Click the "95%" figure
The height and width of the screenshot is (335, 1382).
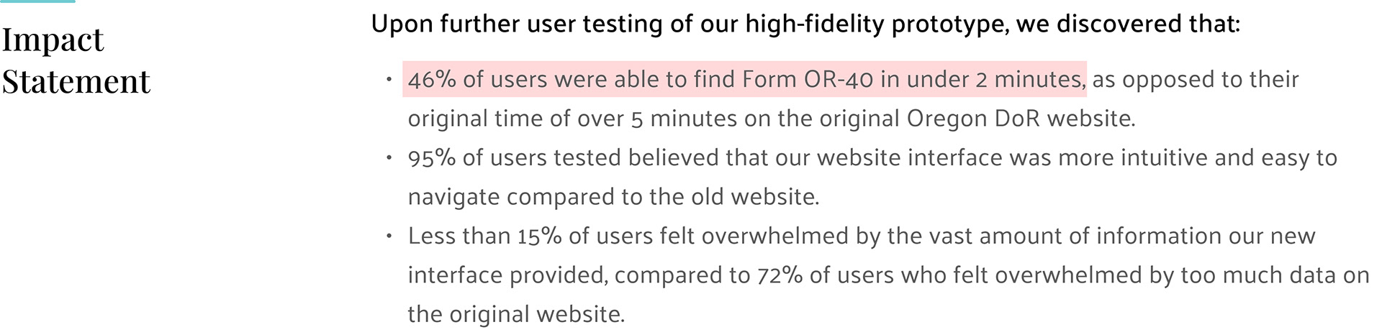[x=431, y=158]
